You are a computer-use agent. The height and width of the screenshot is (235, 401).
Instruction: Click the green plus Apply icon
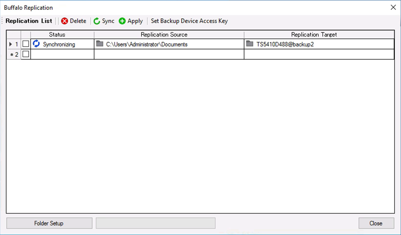(x=122, y=21)
